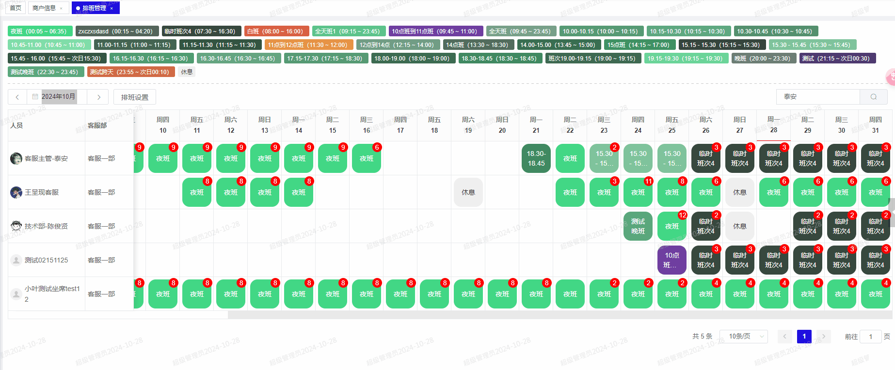Select shift tag 12点到14点

coord(398,45)
